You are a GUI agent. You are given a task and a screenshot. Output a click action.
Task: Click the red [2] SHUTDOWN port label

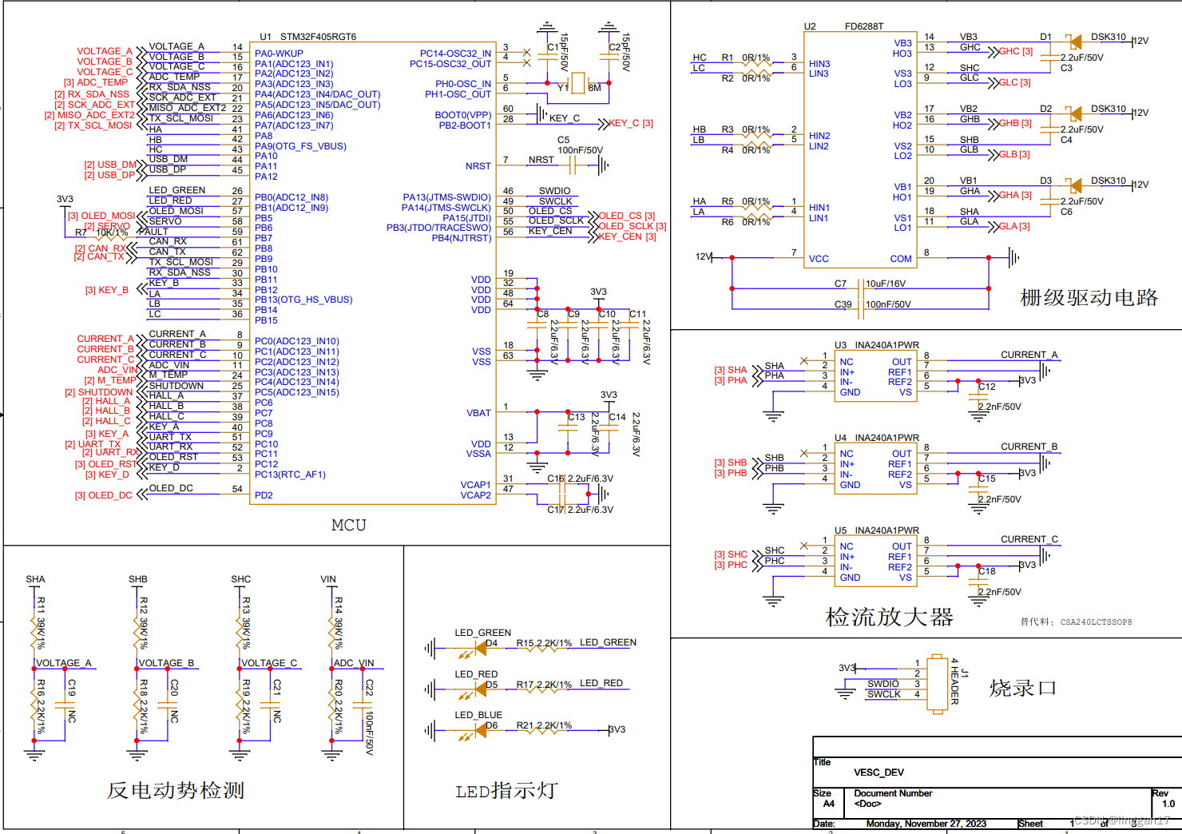[99, 392]
